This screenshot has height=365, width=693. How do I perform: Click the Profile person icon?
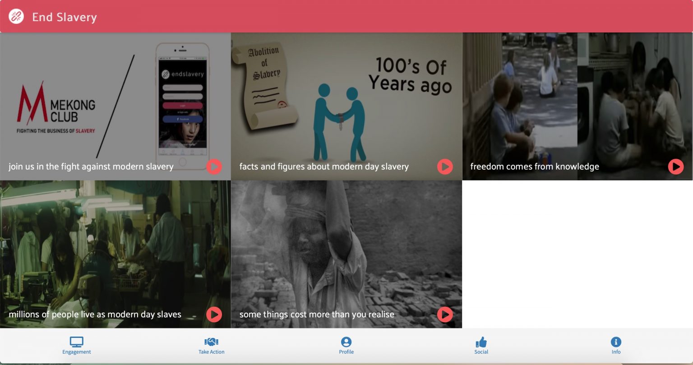tap(346, 342)
